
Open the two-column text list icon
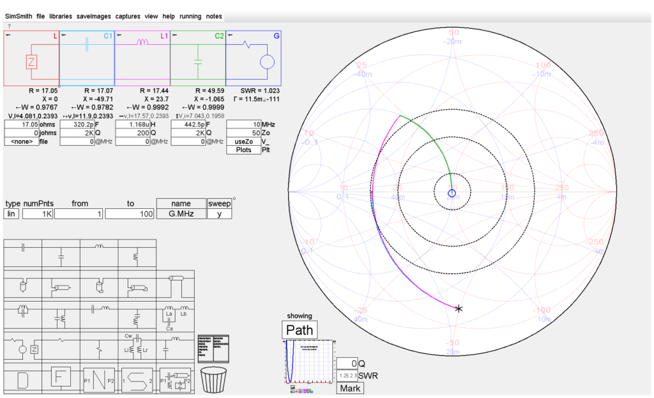(x=213, y=349)
